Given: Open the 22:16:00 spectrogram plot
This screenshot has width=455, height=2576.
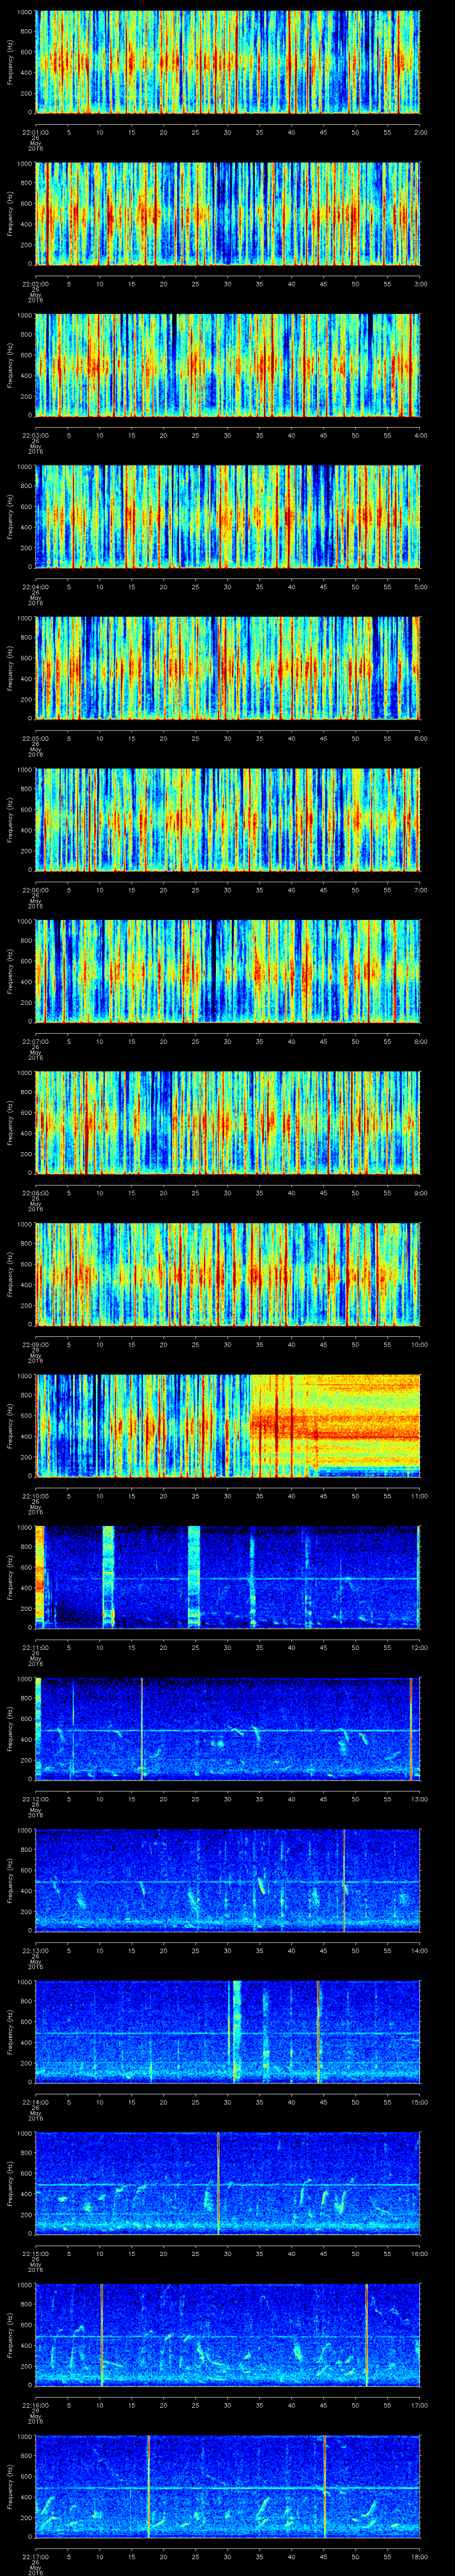Looking at the screenshot, I should tap(228, 2334).
